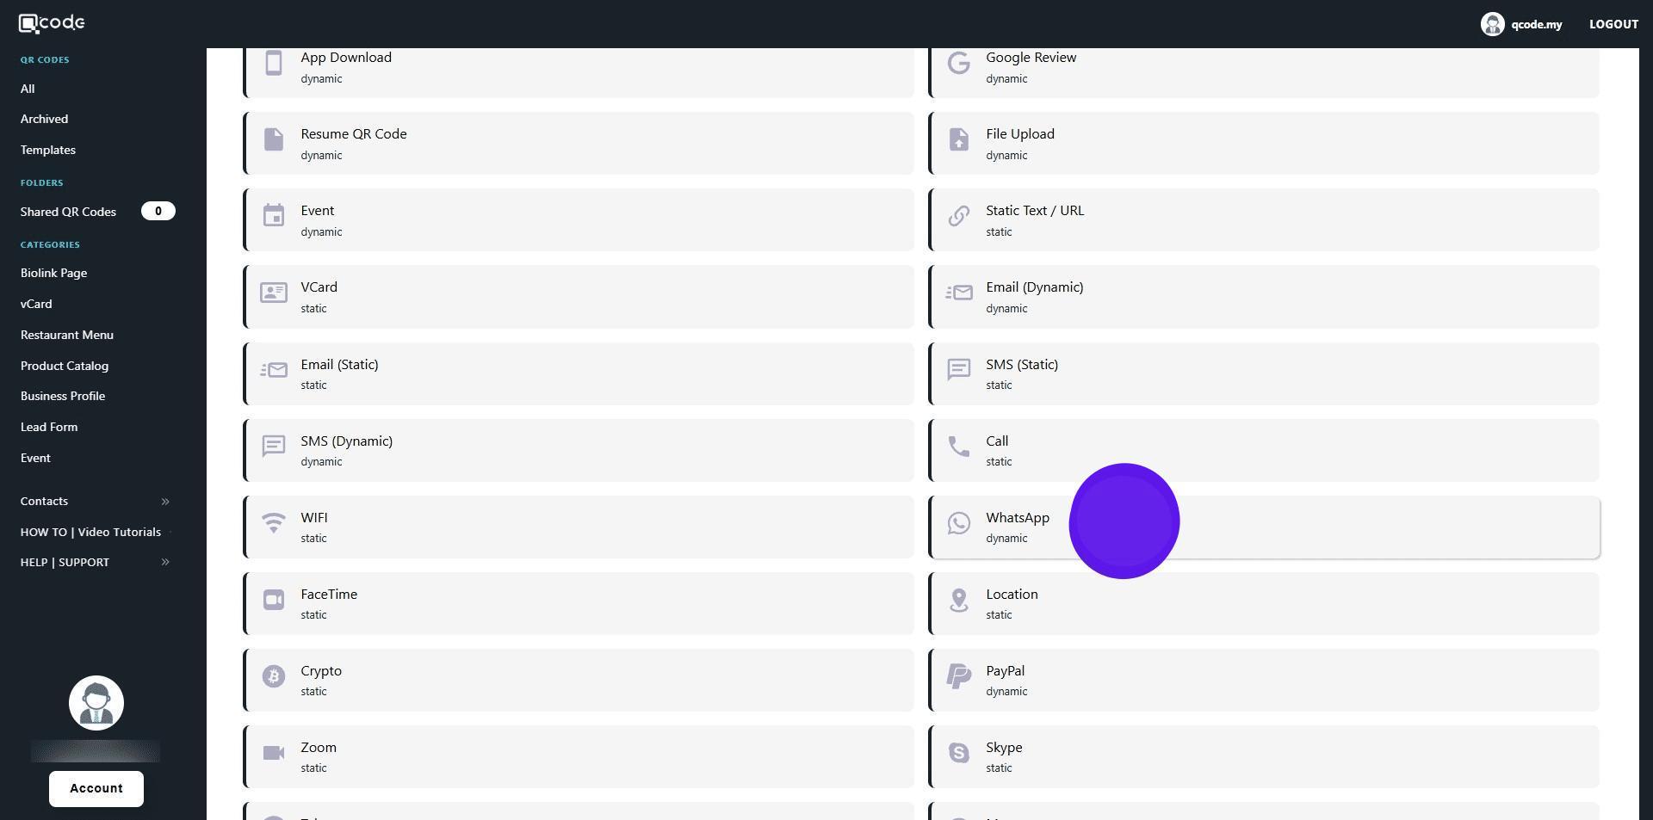Choose Resume QR Code type label
This screenshot has height=820, width=1653.
[354, 134]
